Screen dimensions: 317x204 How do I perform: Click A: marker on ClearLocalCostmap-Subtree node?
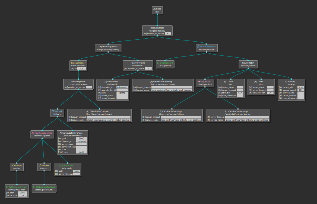pyautogui.click(x=160, y=111)
